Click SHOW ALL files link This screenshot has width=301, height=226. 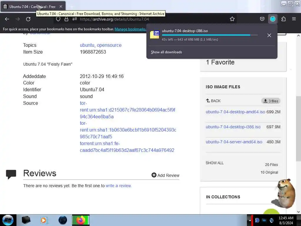215,163
